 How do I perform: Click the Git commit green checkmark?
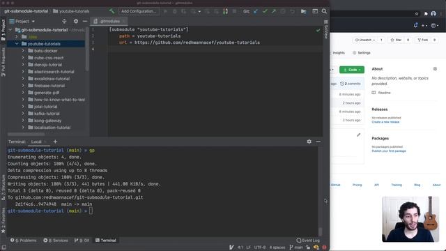265,11
